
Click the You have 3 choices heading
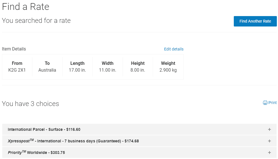(x=31, y=104)
